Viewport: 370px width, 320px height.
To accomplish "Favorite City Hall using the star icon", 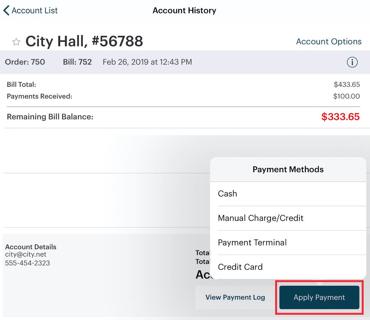I will [x=16, y=42].
